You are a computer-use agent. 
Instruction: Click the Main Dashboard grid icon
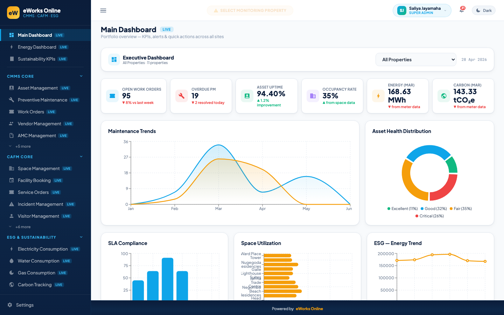(x=12, y=35)
